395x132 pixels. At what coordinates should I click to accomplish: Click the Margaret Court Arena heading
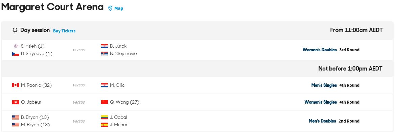(52, 7)
